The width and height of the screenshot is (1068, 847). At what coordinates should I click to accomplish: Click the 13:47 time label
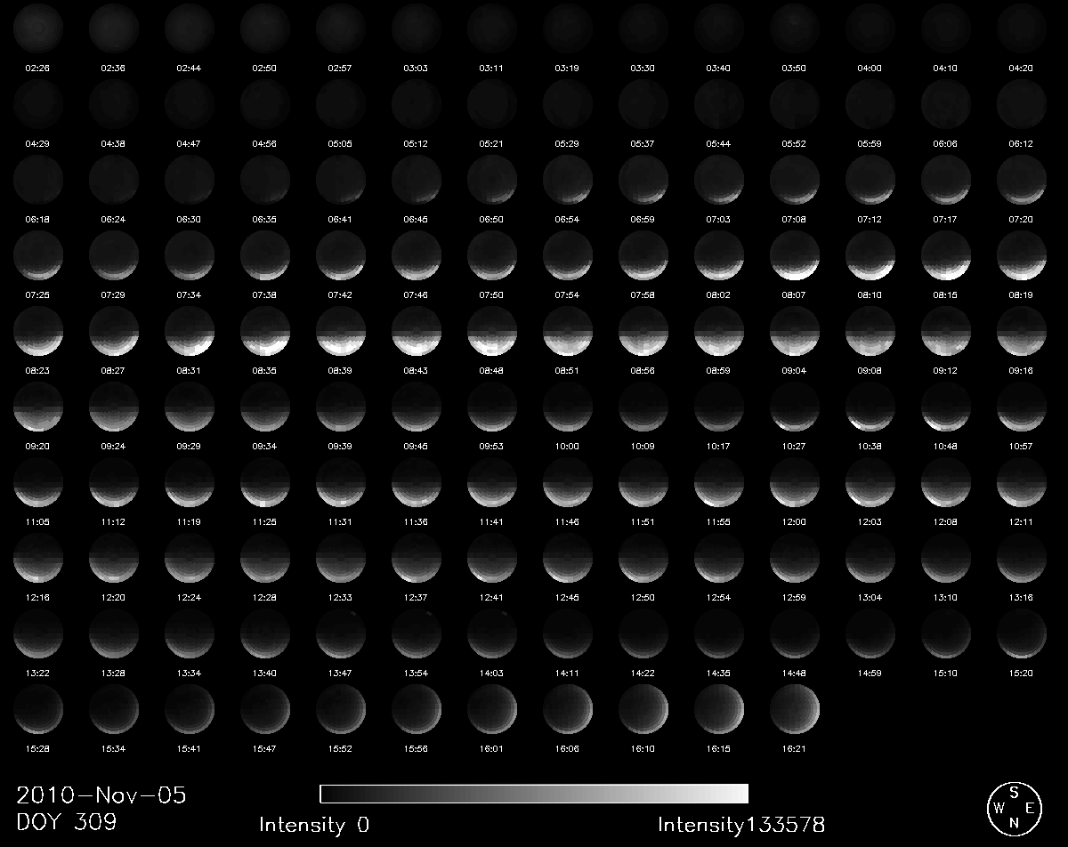point(341,673)
